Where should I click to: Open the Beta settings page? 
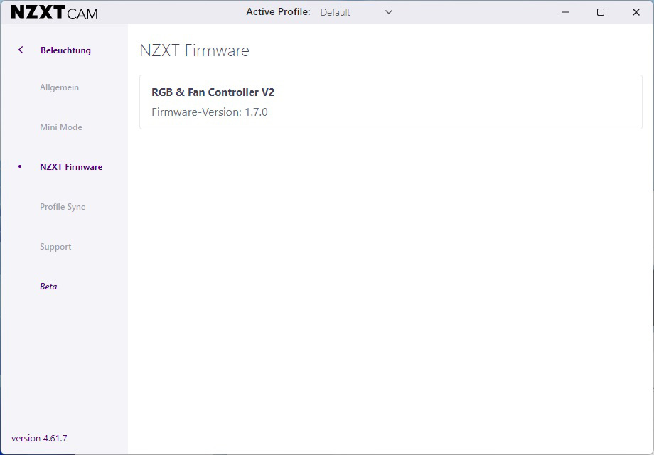48,287
